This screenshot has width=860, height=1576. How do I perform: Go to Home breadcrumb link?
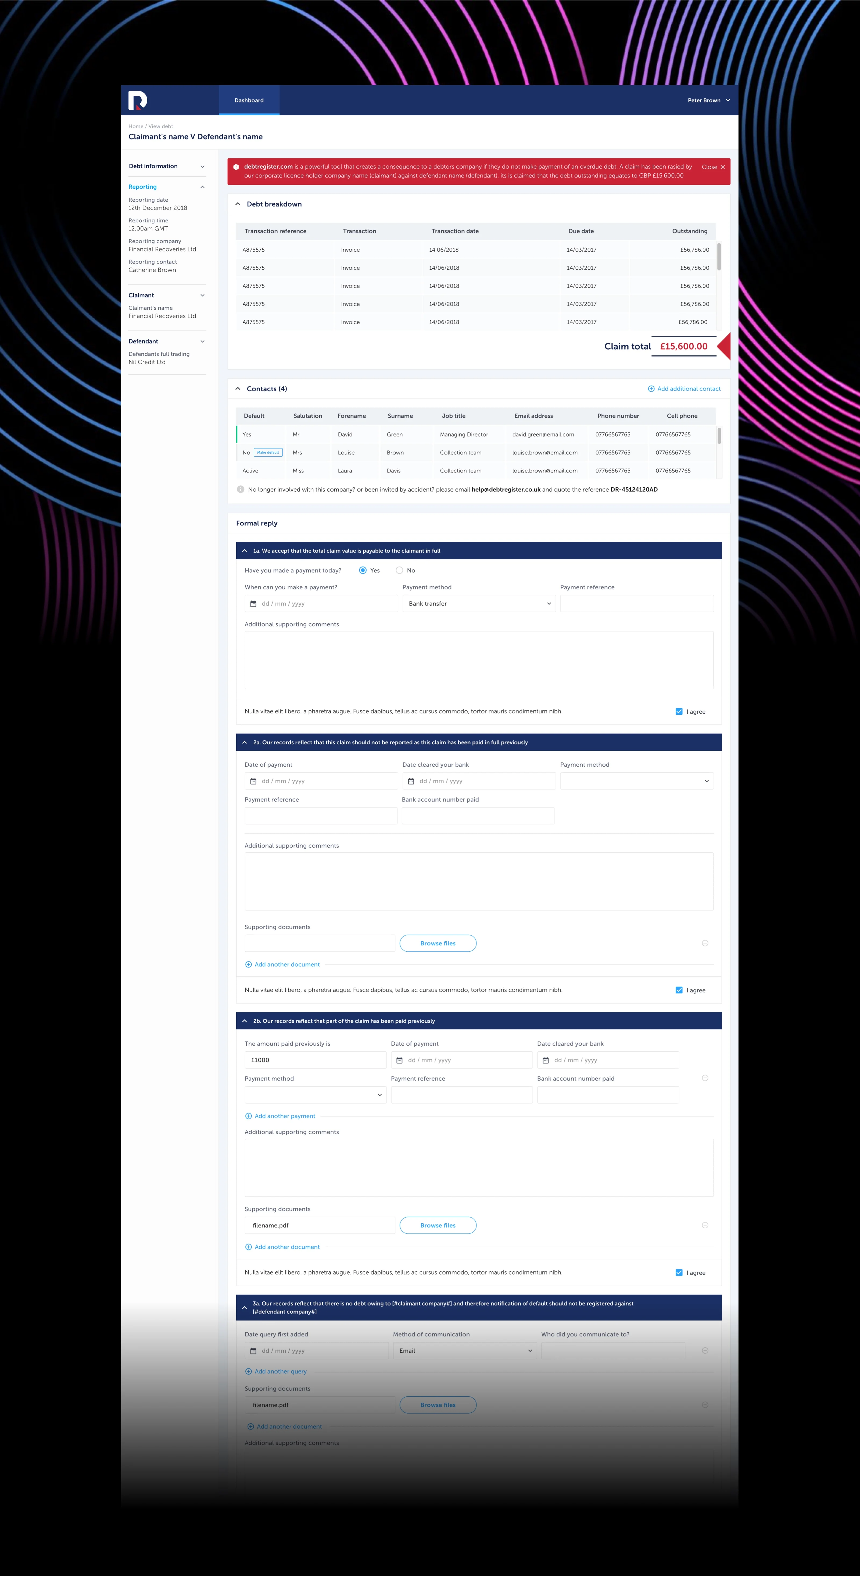tap(136, 127)
